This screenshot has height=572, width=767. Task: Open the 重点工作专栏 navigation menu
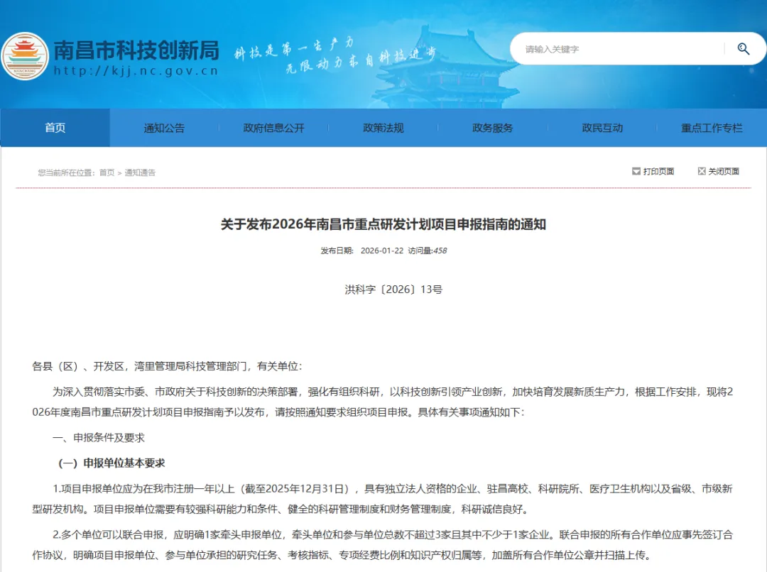point(712,128)
